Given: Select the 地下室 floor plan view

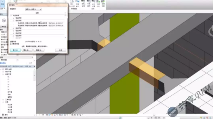Looking at the screenshot, I should [10, 92].
